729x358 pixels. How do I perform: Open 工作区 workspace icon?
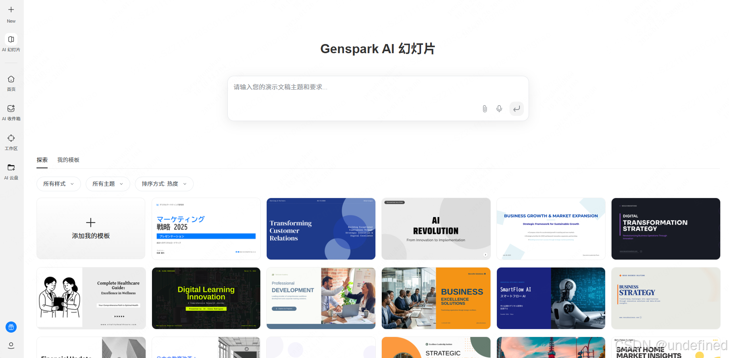[x=11, y=138]
